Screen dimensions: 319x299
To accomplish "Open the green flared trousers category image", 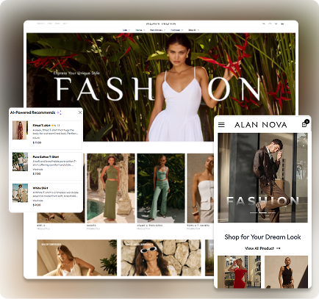I will point(161,188).
